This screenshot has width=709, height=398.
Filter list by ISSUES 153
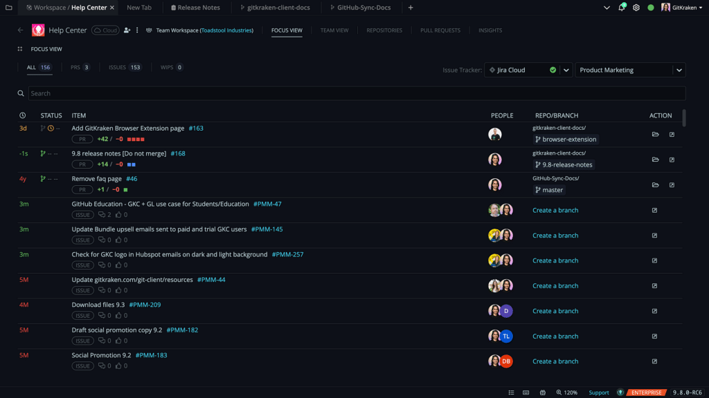click(125, 68)
